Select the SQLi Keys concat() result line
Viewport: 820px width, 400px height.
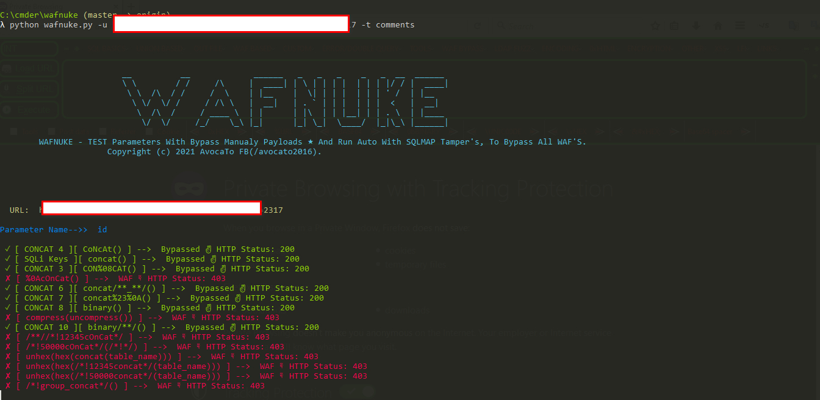click(x=152, y=259)
